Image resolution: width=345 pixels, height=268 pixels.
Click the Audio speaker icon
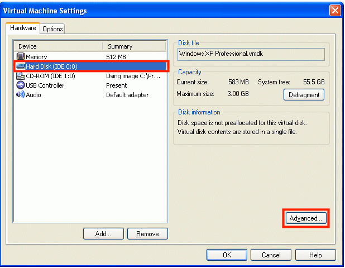[x=21, y=94]
